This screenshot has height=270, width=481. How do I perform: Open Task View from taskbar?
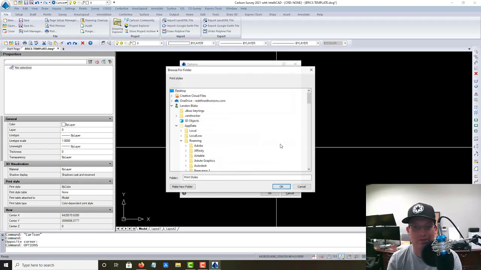pyautogui.click(x=116, y=265)
